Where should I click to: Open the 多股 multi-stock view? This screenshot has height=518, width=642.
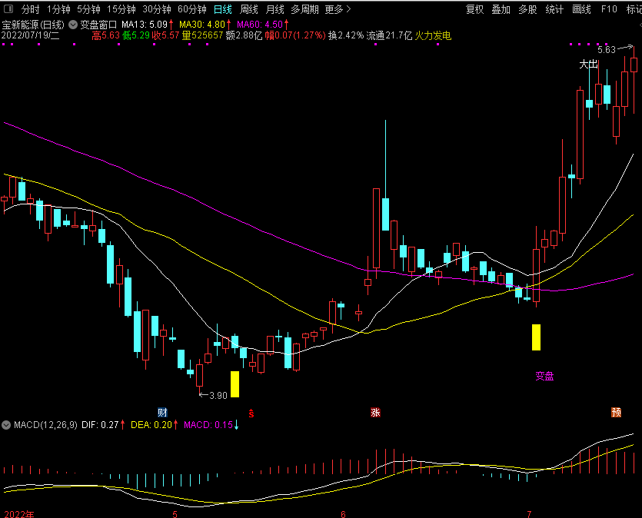(527, 9)
